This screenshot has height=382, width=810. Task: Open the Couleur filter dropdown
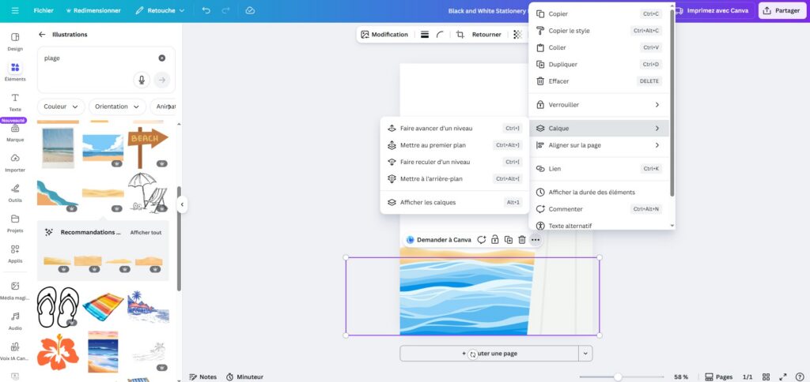[x=61, y=107]
